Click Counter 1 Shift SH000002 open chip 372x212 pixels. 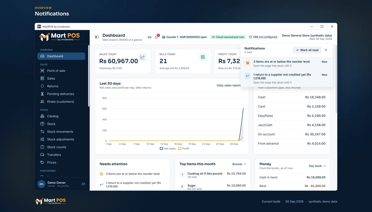184,37
